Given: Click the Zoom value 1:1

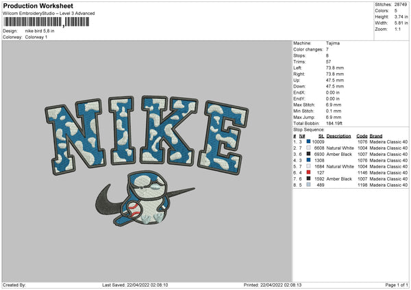Looking at the screenshot, I should (x=397, y=29).
